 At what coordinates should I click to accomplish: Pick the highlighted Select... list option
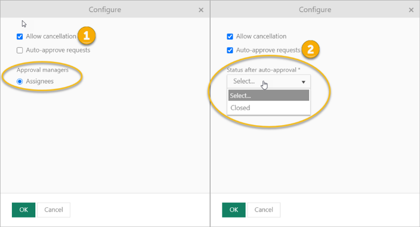(268, 95)
